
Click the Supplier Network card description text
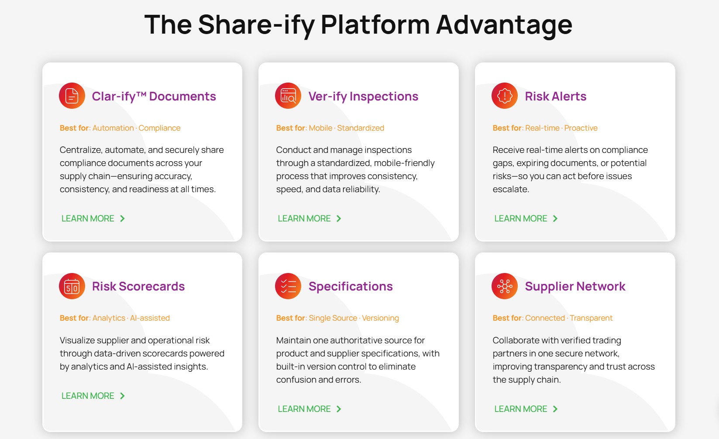(574, 360)
